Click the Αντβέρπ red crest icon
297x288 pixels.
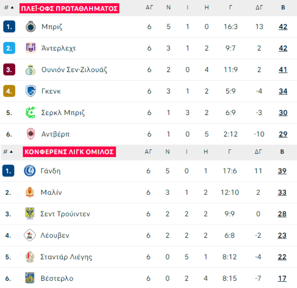tap(31, 134)
